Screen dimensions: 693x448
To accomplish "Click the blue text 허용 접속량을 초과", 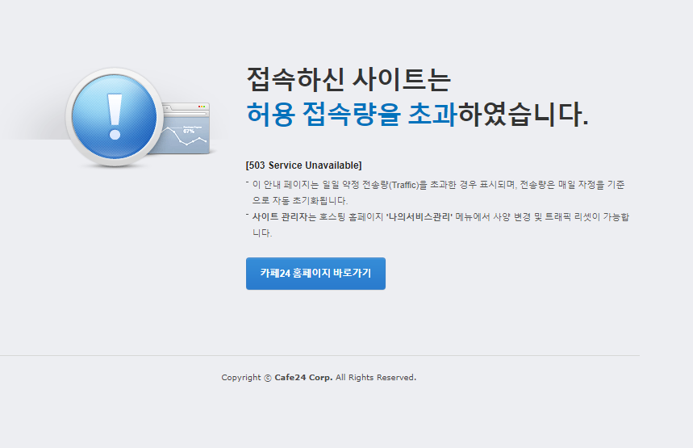I will 352,114.
